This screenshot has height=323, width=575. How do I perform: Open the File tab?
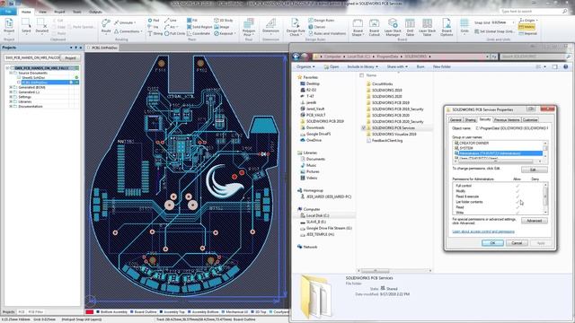pos(8,12)
